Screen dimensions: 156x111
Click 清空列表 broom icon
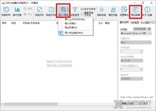(113, 10)
